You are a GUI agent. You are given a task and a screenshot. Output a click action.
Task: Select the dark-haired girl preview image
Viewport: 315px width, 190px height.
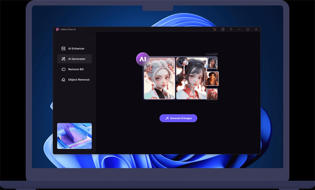pyautogui.click(x=190, y=79)
